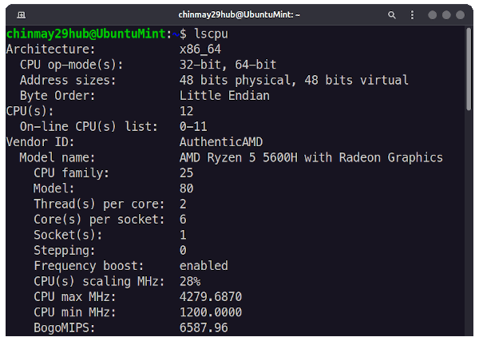This screenshot has height=349, width=479.
Task: Click the BogoMIPS value 6587.96
Action: (x=204, y=328)
